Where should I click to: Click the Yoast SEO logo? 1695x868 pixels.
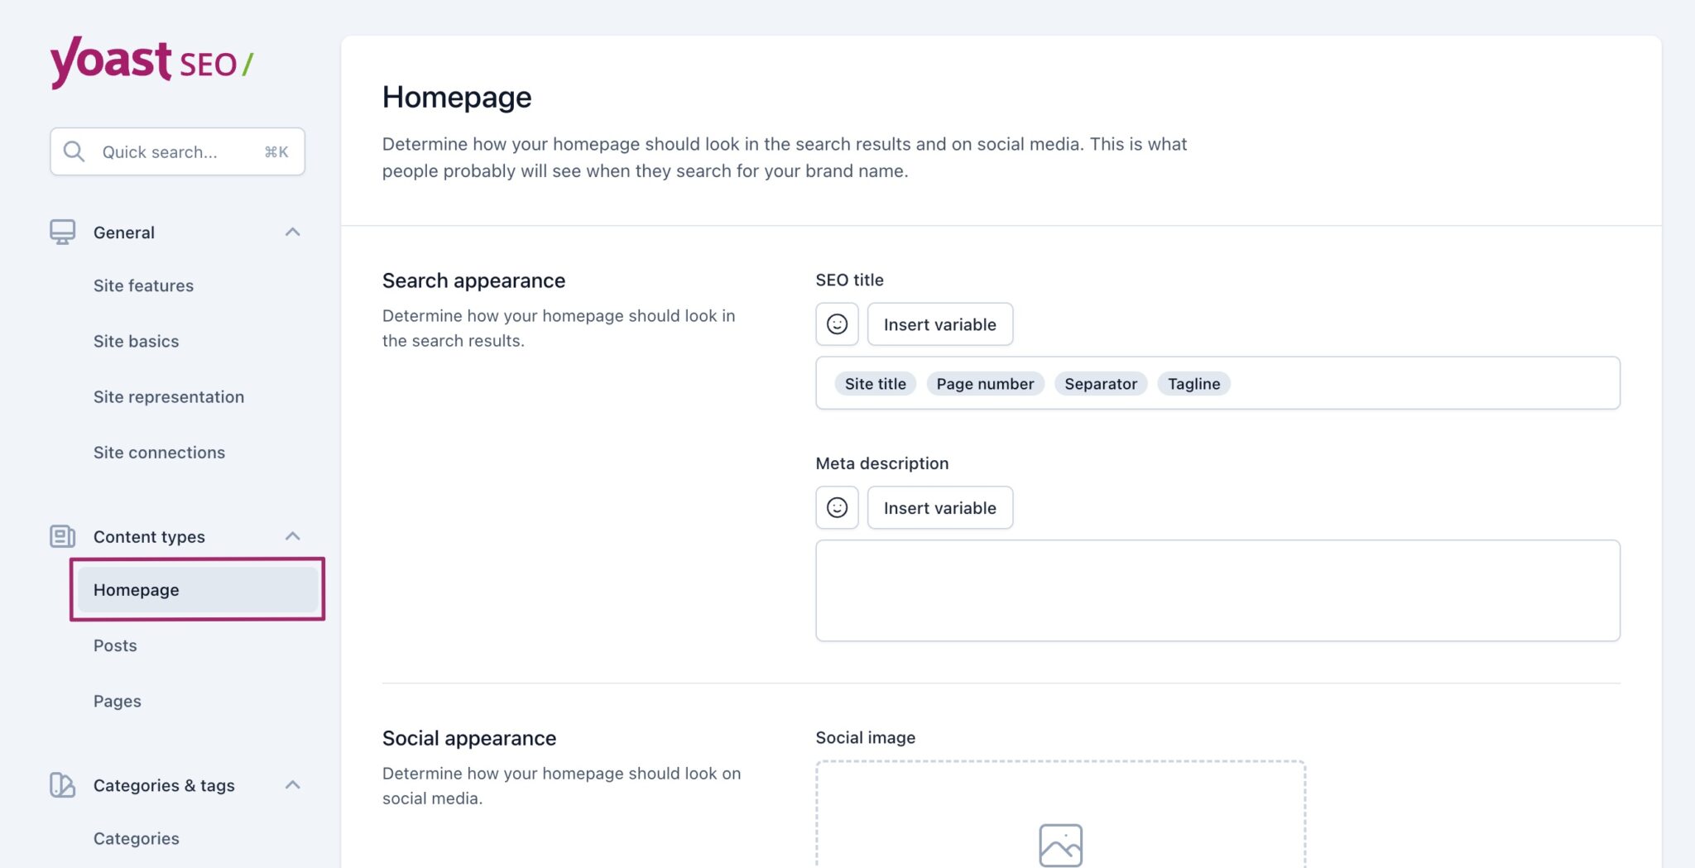(x=151, y=62)
